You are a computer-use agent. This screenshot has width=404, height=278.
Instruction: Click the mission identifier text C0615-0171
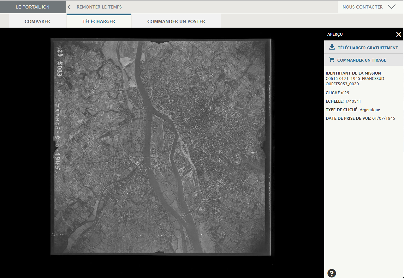pyautogui.click(x=355, y=81)
